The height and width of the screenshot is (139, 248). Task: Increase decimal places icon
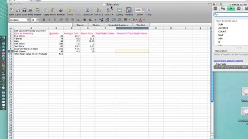click(x=101, y=20)
